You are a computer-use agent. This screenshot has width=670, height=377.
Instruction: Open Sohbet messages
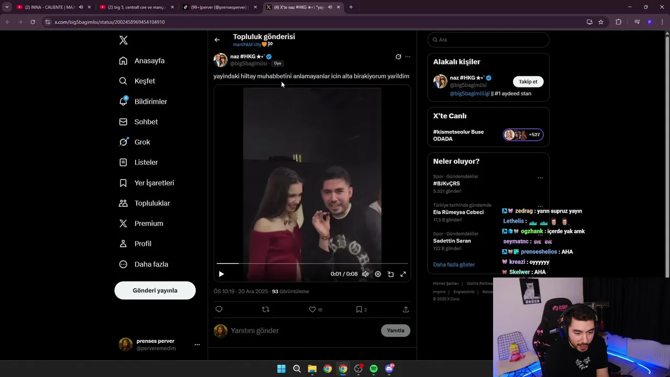click(x=138, y=122)
